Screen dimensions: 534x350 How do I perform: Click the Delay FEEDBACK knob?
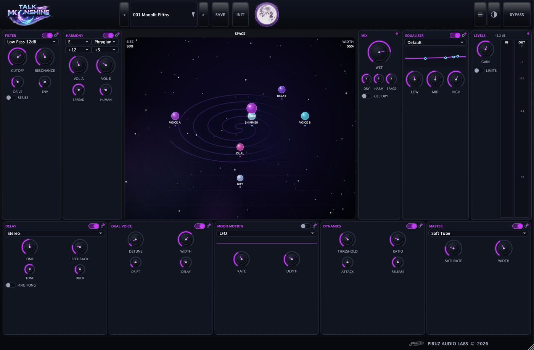[80, 247]
